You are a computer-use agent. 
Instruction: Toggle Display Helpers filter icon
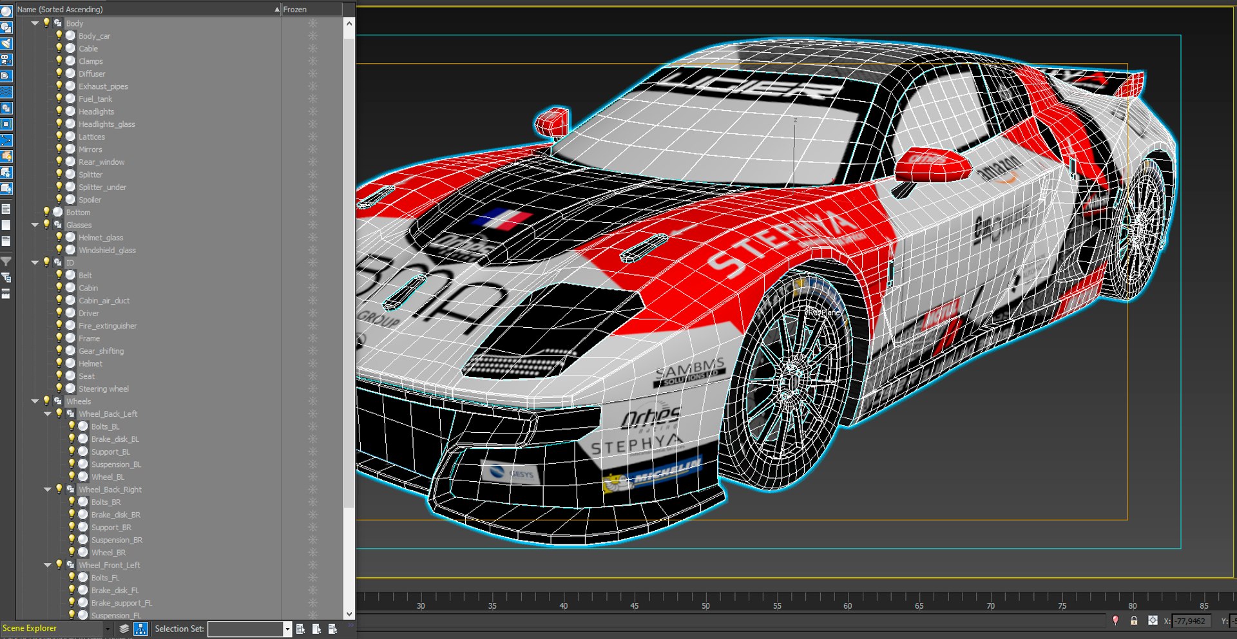tap(6, 76)
